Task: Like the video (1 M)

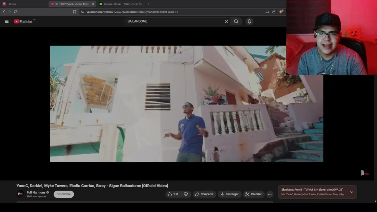Action: tap(173, 194)
